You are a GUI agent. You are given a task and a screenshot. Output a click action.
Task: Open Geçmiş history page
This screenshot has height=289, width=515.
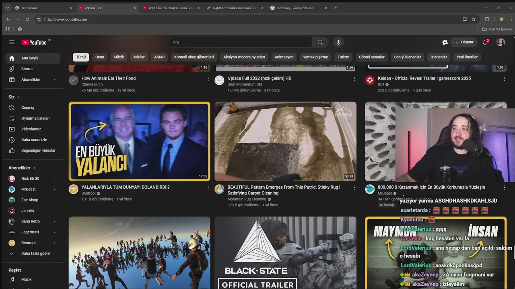click(33, 108)
